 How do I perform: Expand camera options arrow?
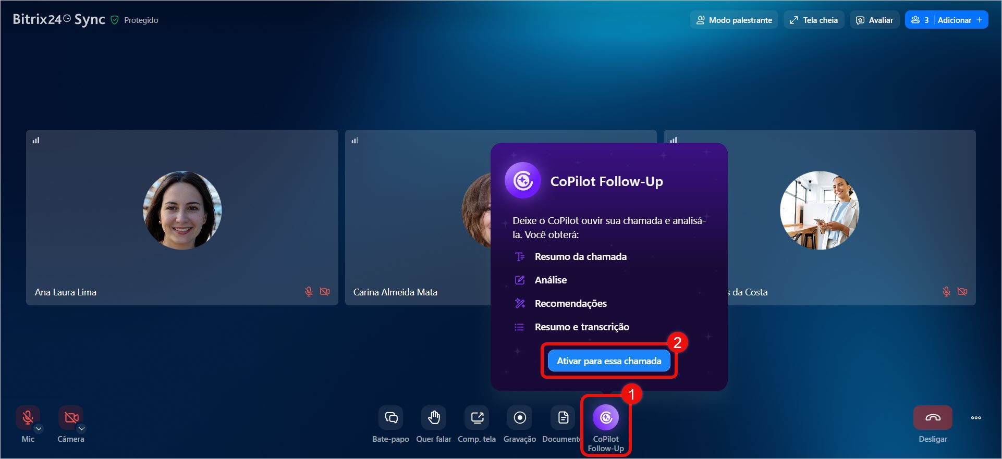click(x=82, y=429)
